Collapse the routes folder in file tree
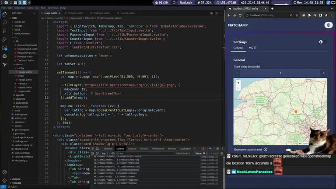This screenshot has height=189, width=336. point(19,64)
